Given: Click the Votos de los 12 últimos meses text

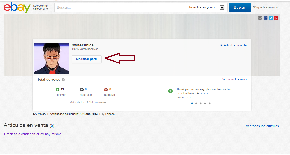Looking at the screenshot, I should pyautogui.click(x=88, y=102).
